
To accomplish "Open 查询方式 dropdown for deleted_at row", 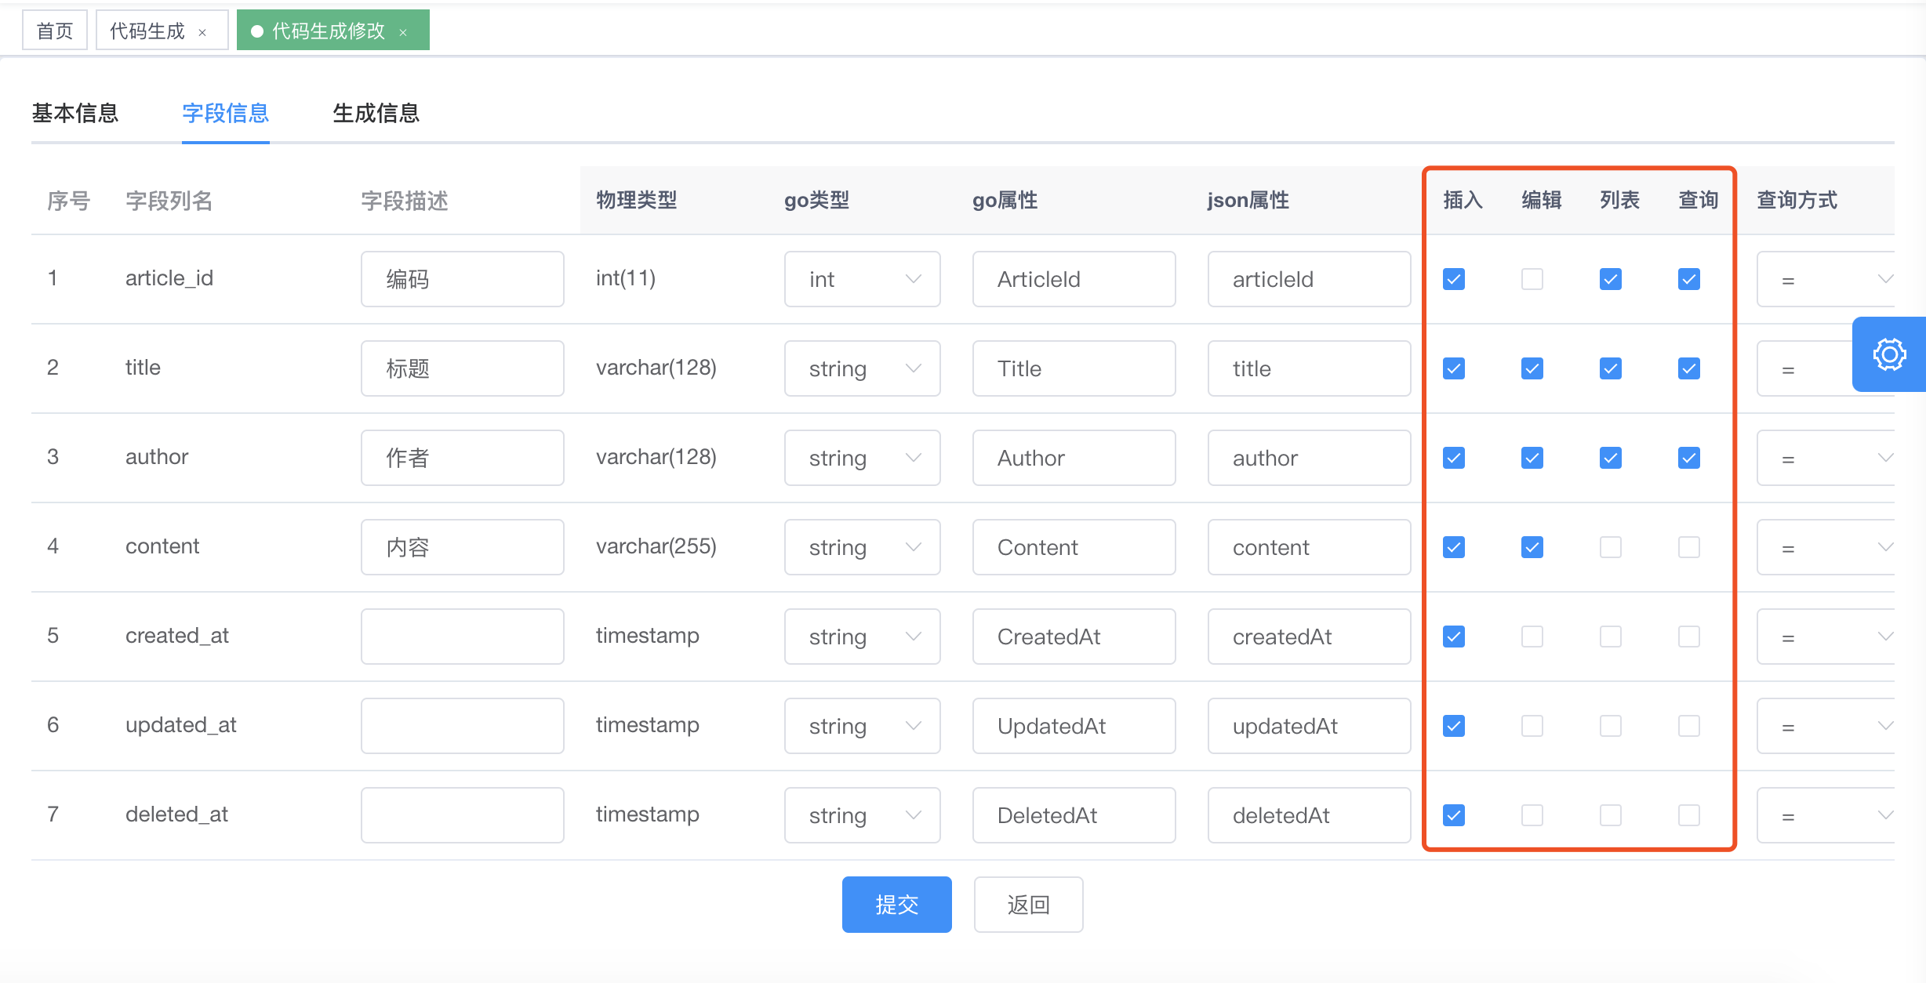I will click(x=1826, y=815).
